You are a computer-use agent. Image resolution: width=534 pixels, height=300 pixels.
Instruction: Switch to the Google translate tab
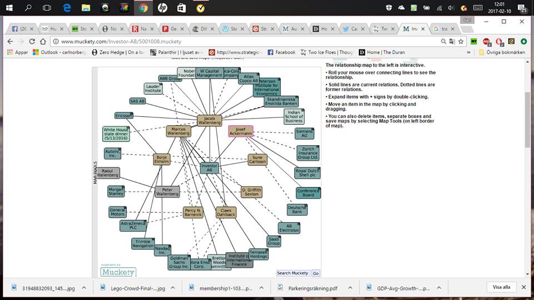[x=445, y=29]
